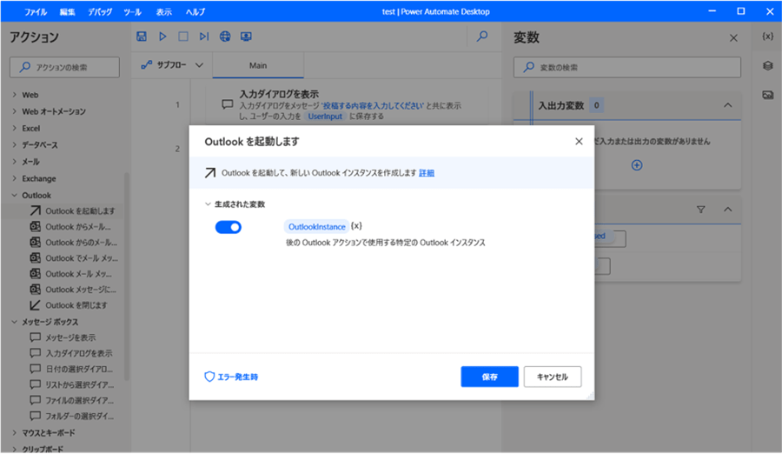Toggle the OutlookInstance variable switch
The width and height of the screenshot is (782, 454).
(228, 227)
